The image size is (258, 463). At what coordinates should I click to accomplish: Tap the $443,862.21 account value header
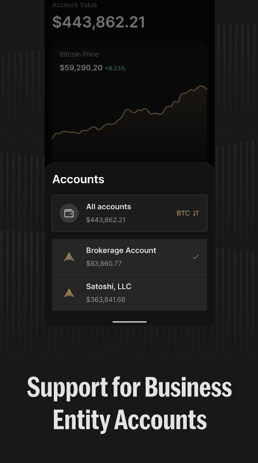click(x=99, y=22)
